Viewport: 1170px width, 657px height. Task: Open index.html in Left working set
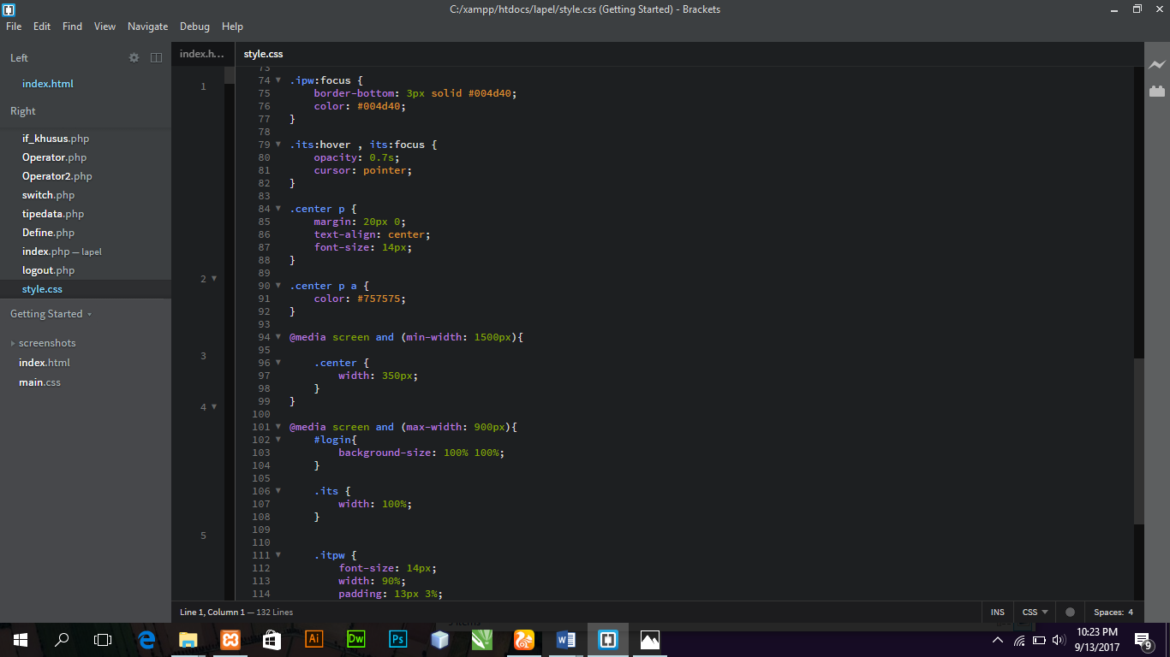pos(48,84)
